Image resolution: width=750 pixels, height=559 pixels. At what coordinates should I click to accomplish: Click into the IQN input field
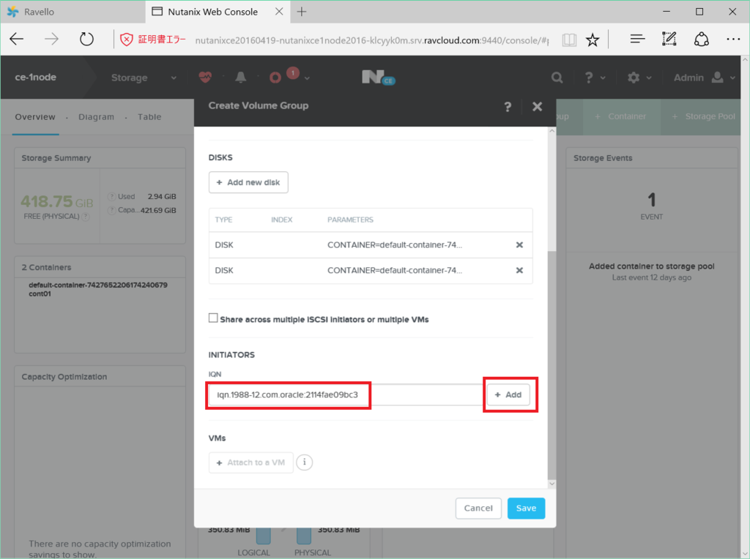point(346,394)
